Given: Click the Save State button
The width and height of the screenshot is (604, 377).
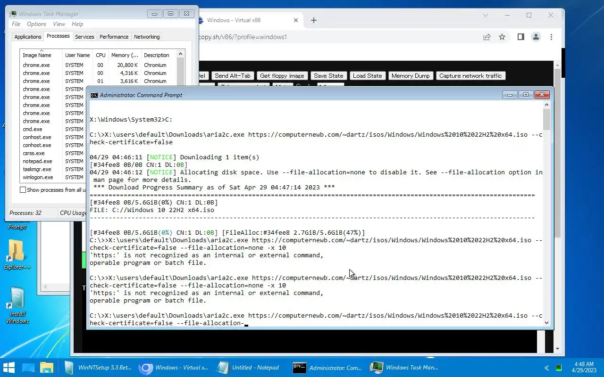Looking at the screenshot, I should (328, 76).
